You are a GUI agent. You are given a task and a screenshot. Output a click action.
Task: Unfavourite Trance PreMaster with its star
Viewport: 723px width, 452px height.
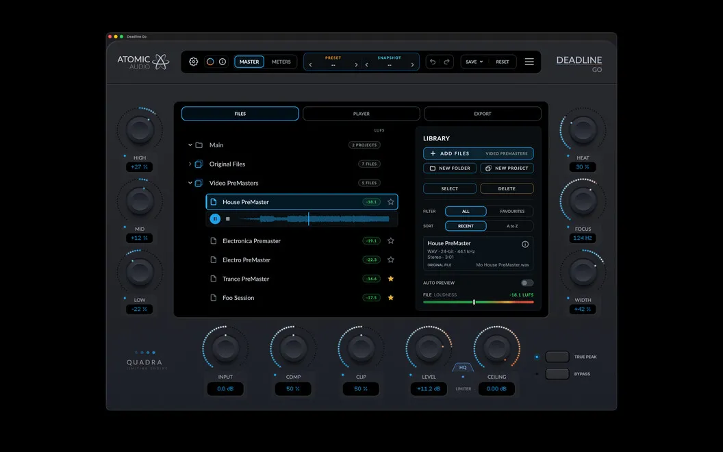(390, 279)
